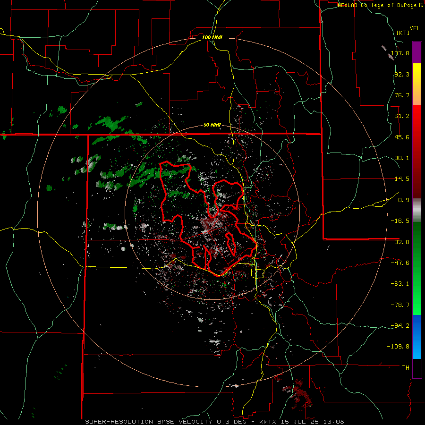The width and height of the screenshot is (425, 425).
Task: Click the 50 NMI range ring label
Action: (x=212, y=125)
